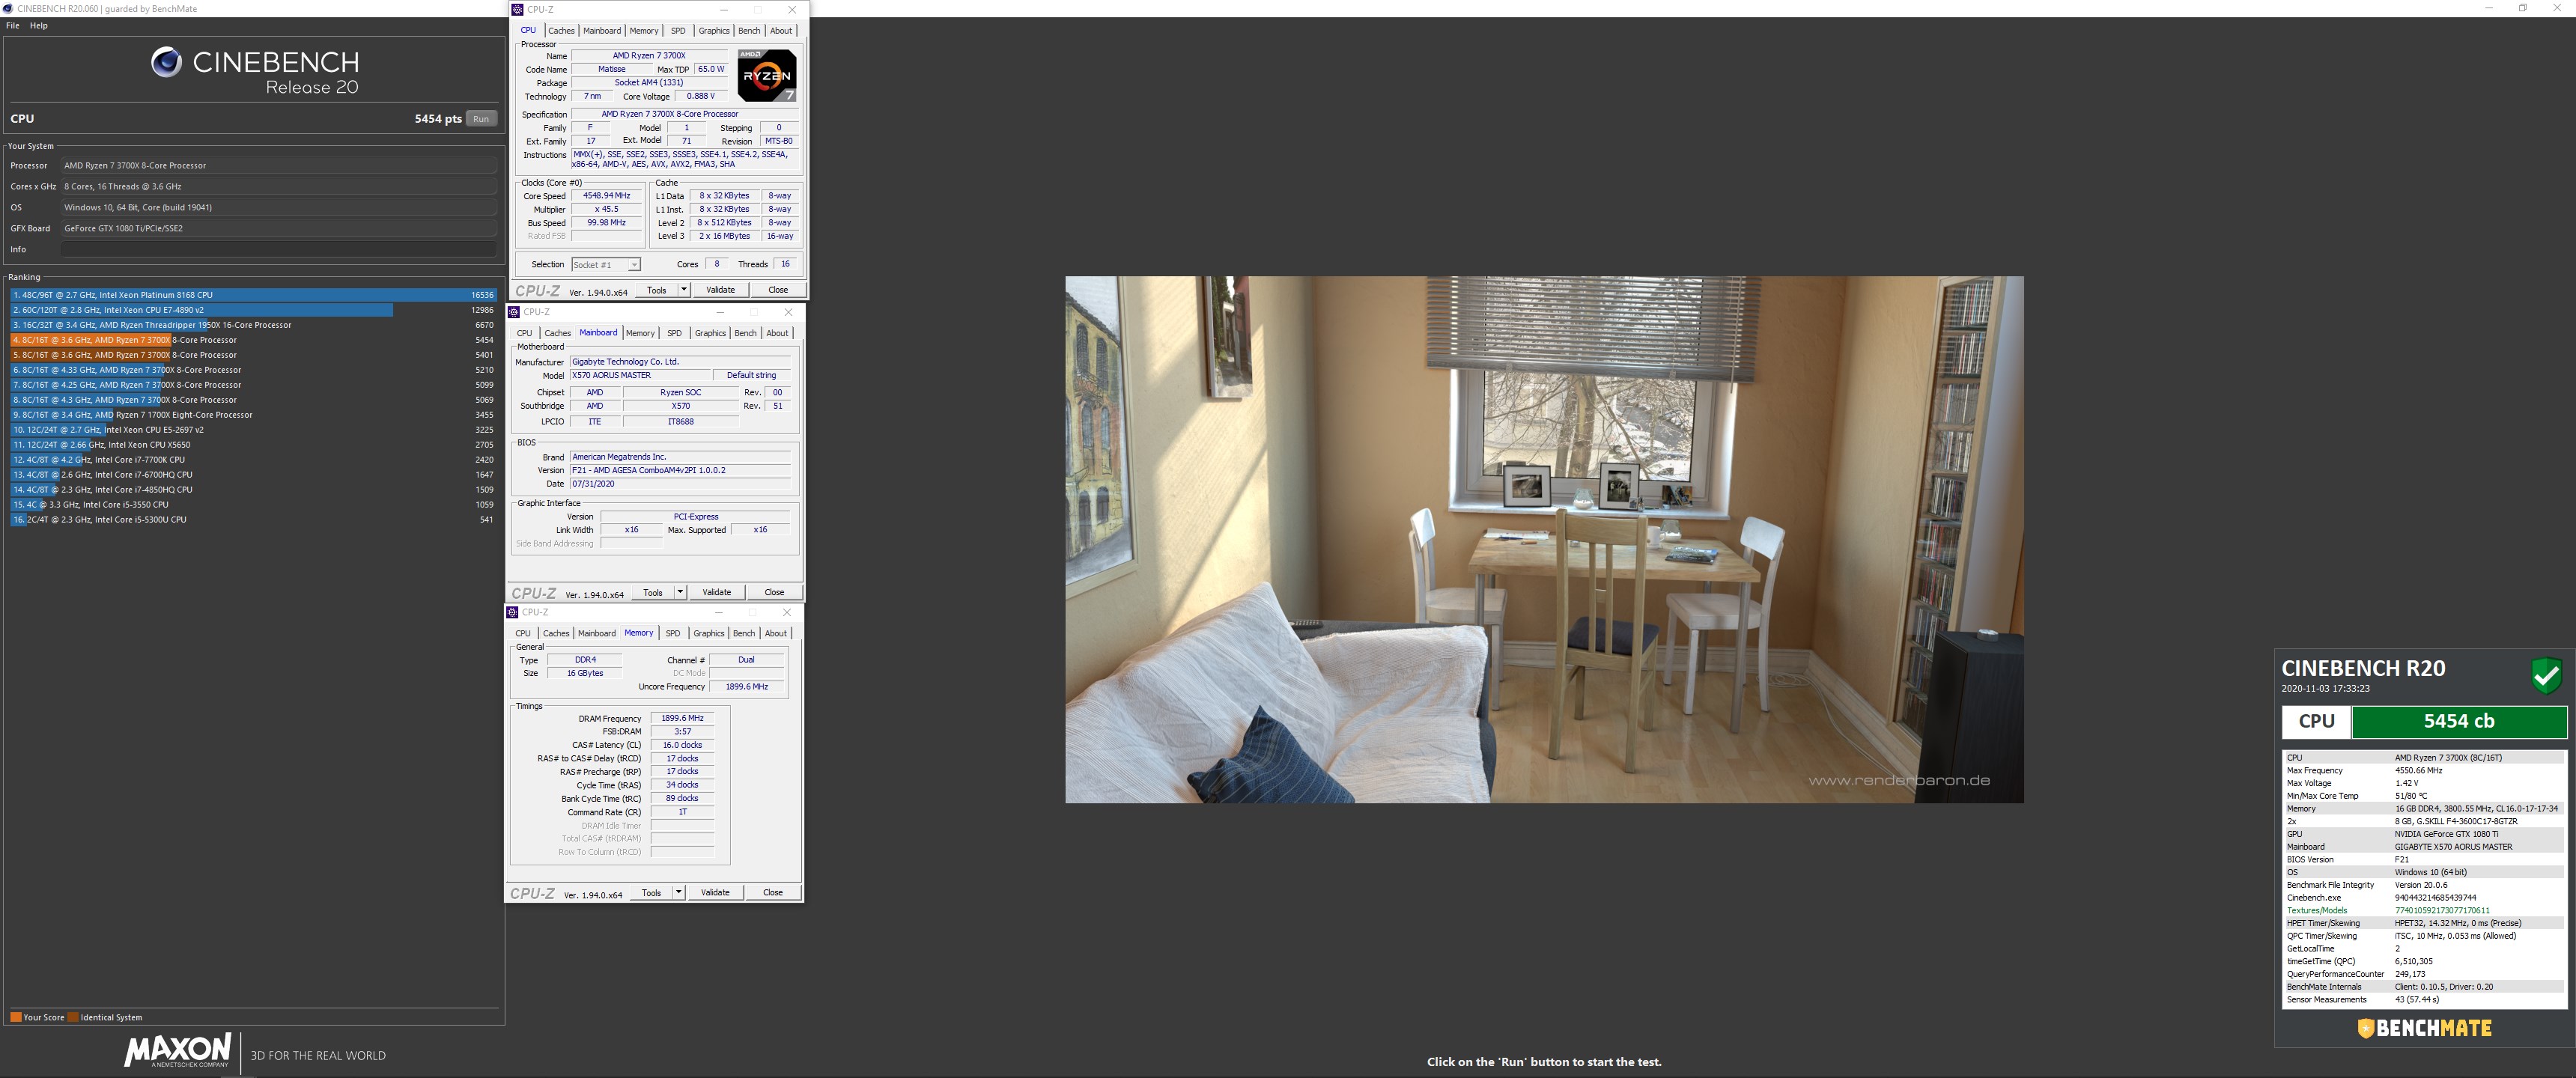This screenshot has height=1078, width=2576.
Task: Click the BenchMate logo at panel bottom
Action: pyautogui.click(x=2425, y=1028)
